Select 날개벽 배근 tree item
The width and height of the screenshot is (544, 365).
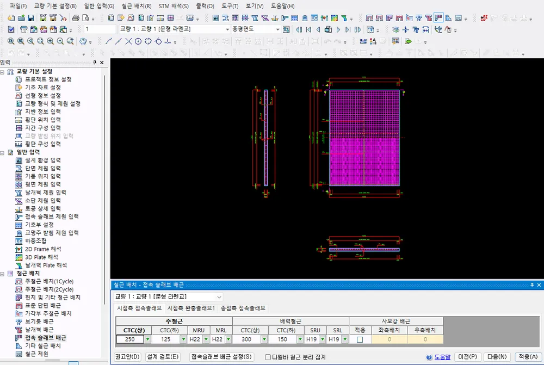click(39, 330)
